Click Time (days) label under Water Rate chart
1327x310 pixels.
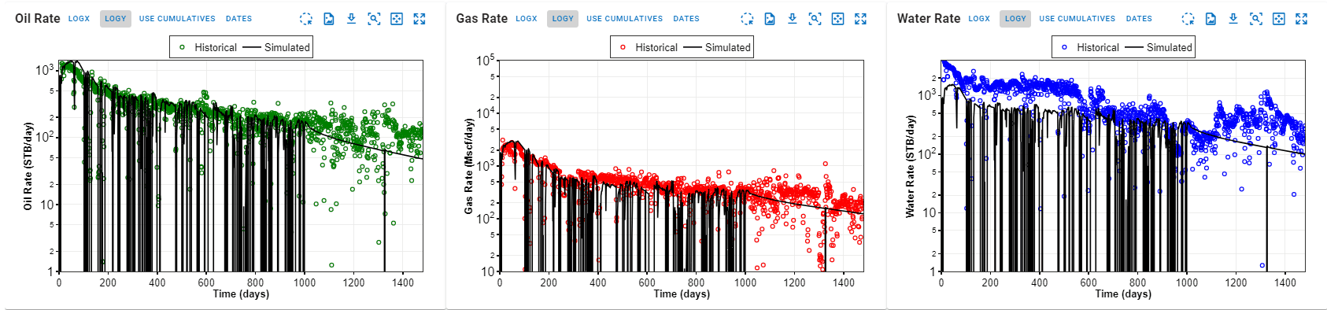[1123, 293]
